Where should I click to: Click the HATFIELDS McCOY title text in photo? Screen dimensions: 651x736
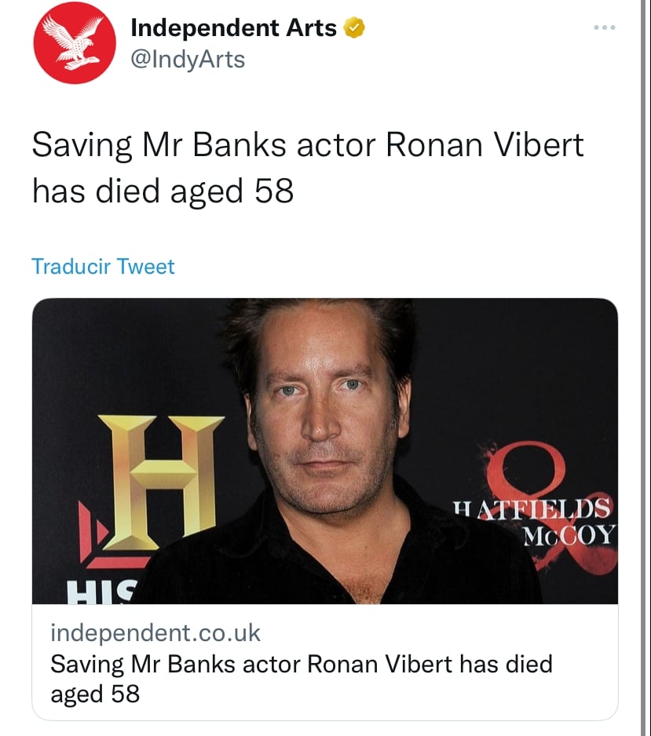533,521
